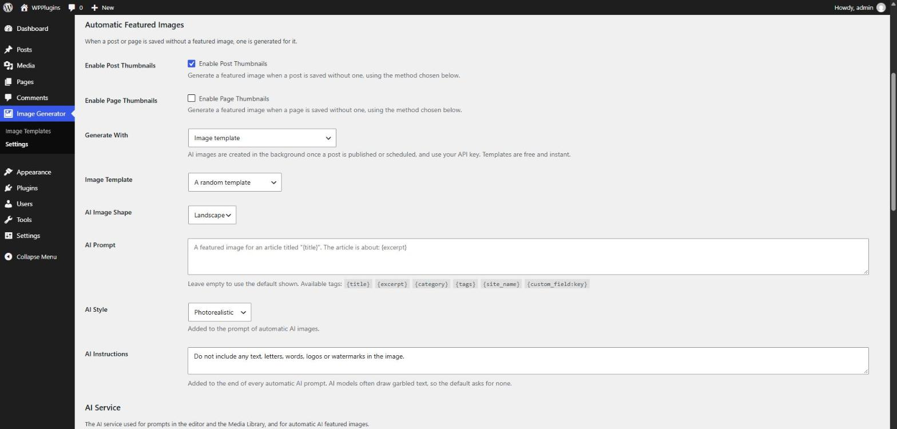Click the {site_name} tag

[501, 284]
